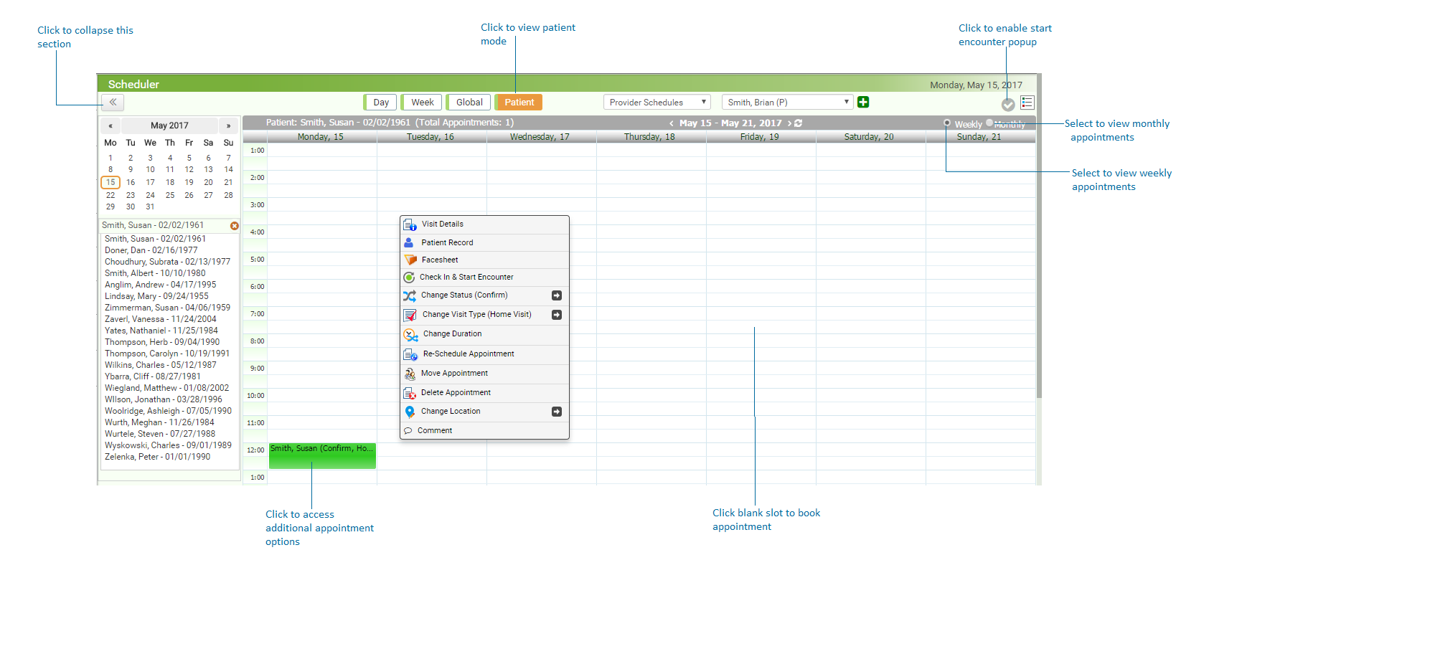
Task: Open the Provider Schedules dropdown
Action: click(656, 102)
